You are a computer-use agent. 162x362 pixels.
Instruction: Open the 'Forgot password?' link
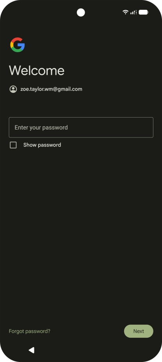(29, 331)
